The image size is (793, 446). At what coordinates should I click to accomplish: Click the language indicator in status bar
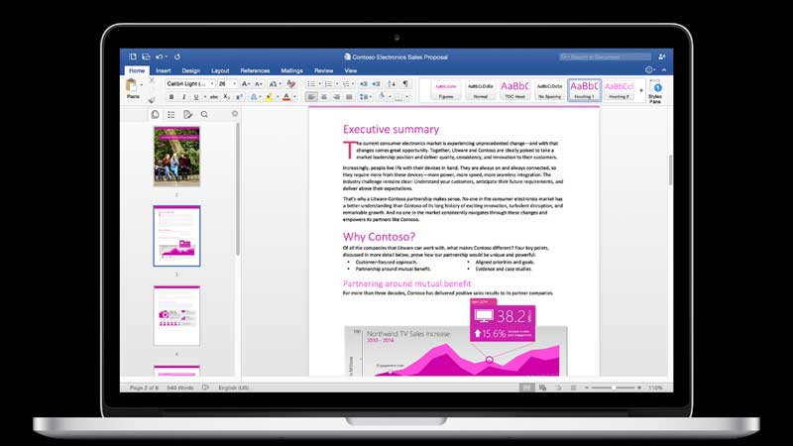(x=233, y=388)
